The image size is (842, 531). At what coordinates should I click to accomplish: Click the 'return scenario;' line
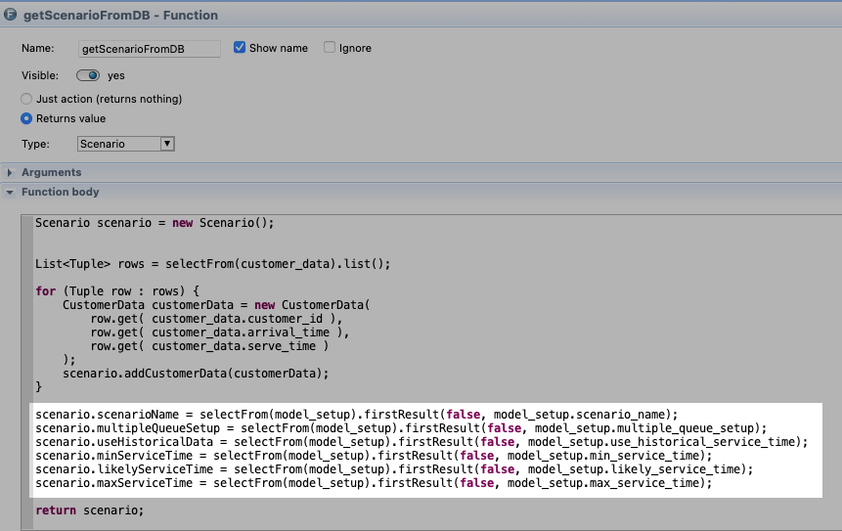[x=90, y=510]
